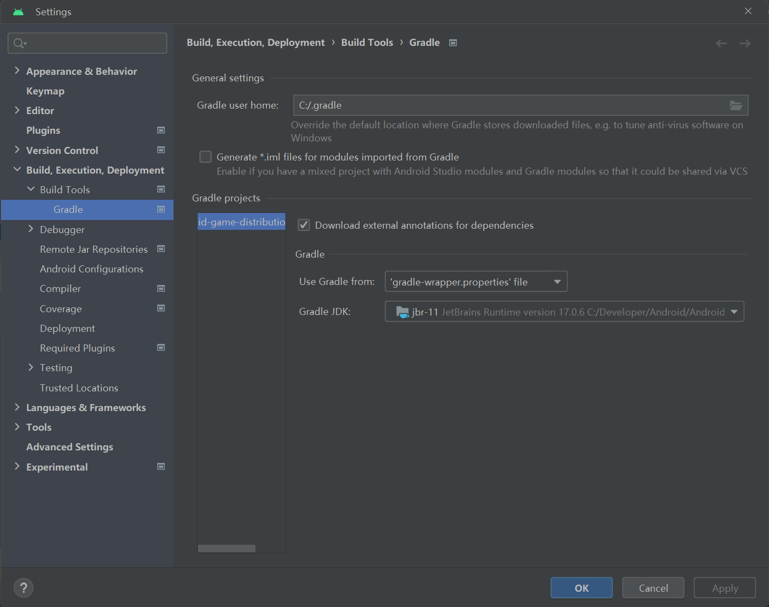
Task: Enable Generate *.iml files for modules checkbox
Action: 206,157
